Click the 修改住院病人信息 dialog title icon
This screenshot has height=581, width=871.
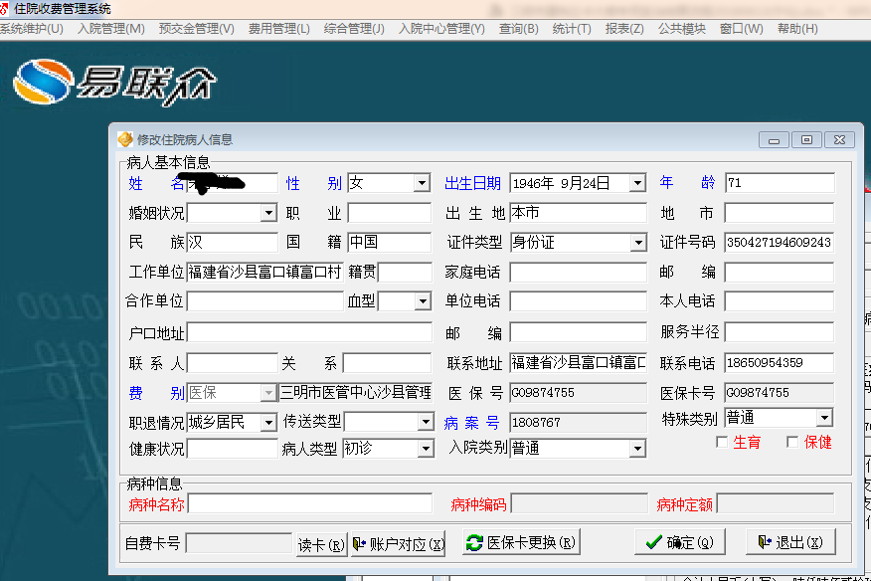click(x=125, y=139)
